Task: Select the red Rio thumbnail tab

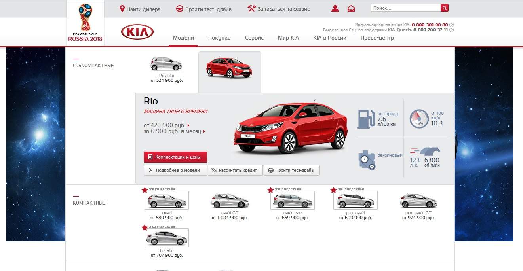Action: coord(230,72)
